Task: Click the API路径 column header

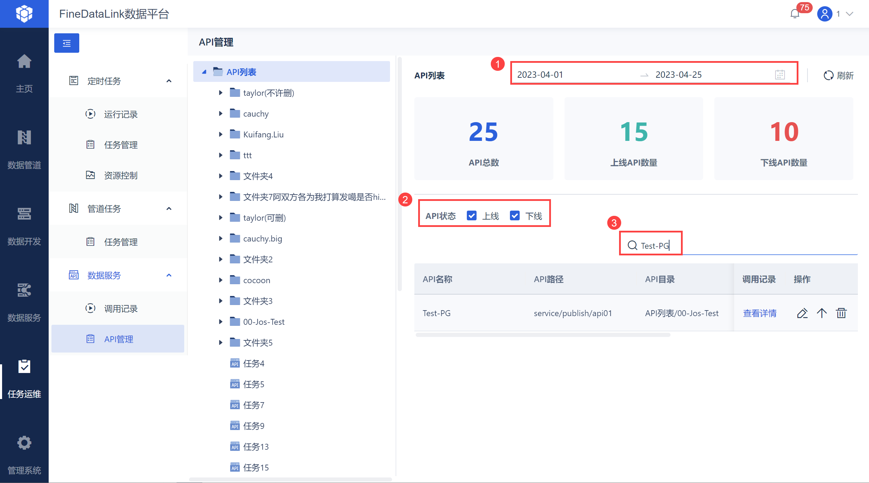Action: pos(549,279)
